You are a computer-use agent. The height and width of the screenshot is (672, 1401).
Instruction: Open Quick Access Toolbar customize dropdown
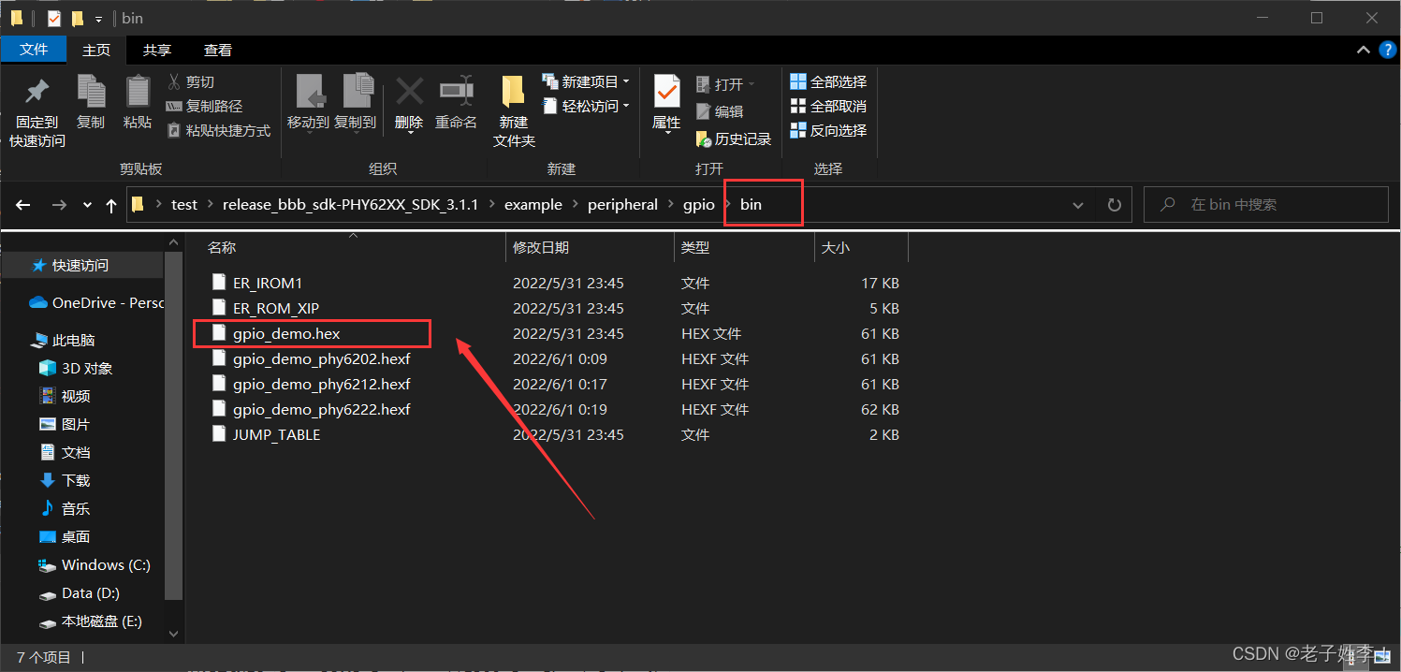coord(98,19)
